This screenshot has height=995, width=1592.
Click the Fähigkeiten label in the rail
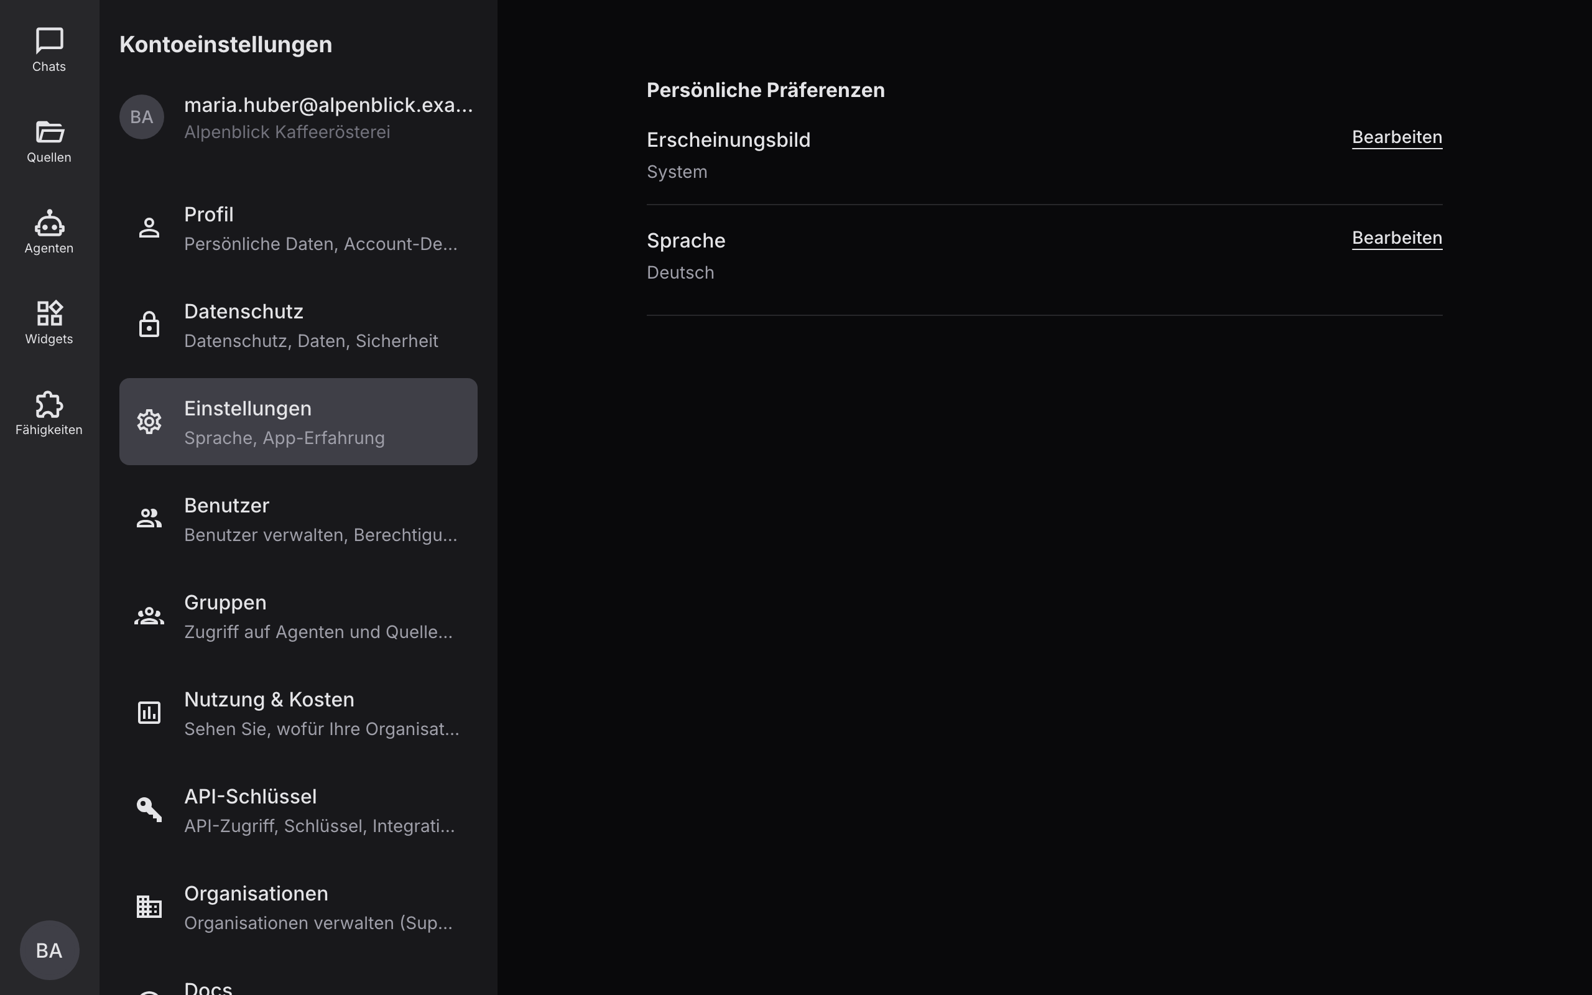click(49, 430)
